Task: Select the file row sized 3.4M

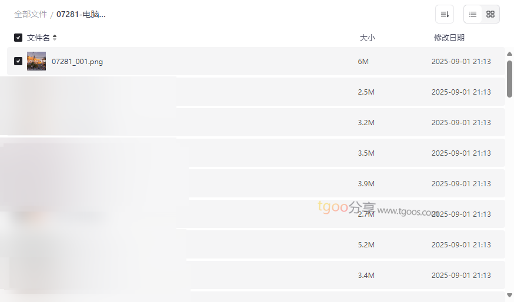Action: [x=294, y=276]
